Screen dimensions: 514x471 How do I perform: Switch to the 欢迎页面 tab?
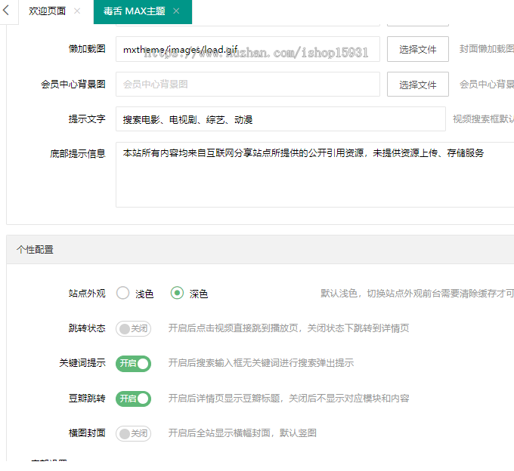pos(47,11)
